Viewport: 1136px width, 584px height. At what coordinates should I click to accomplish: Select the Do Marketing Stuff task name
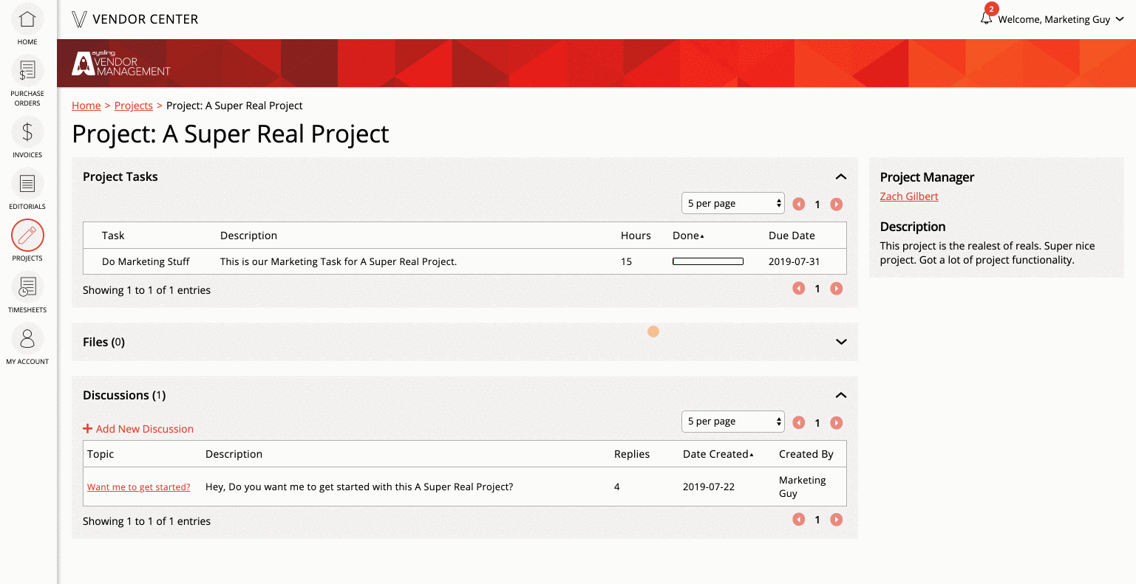tap(146, 261)
